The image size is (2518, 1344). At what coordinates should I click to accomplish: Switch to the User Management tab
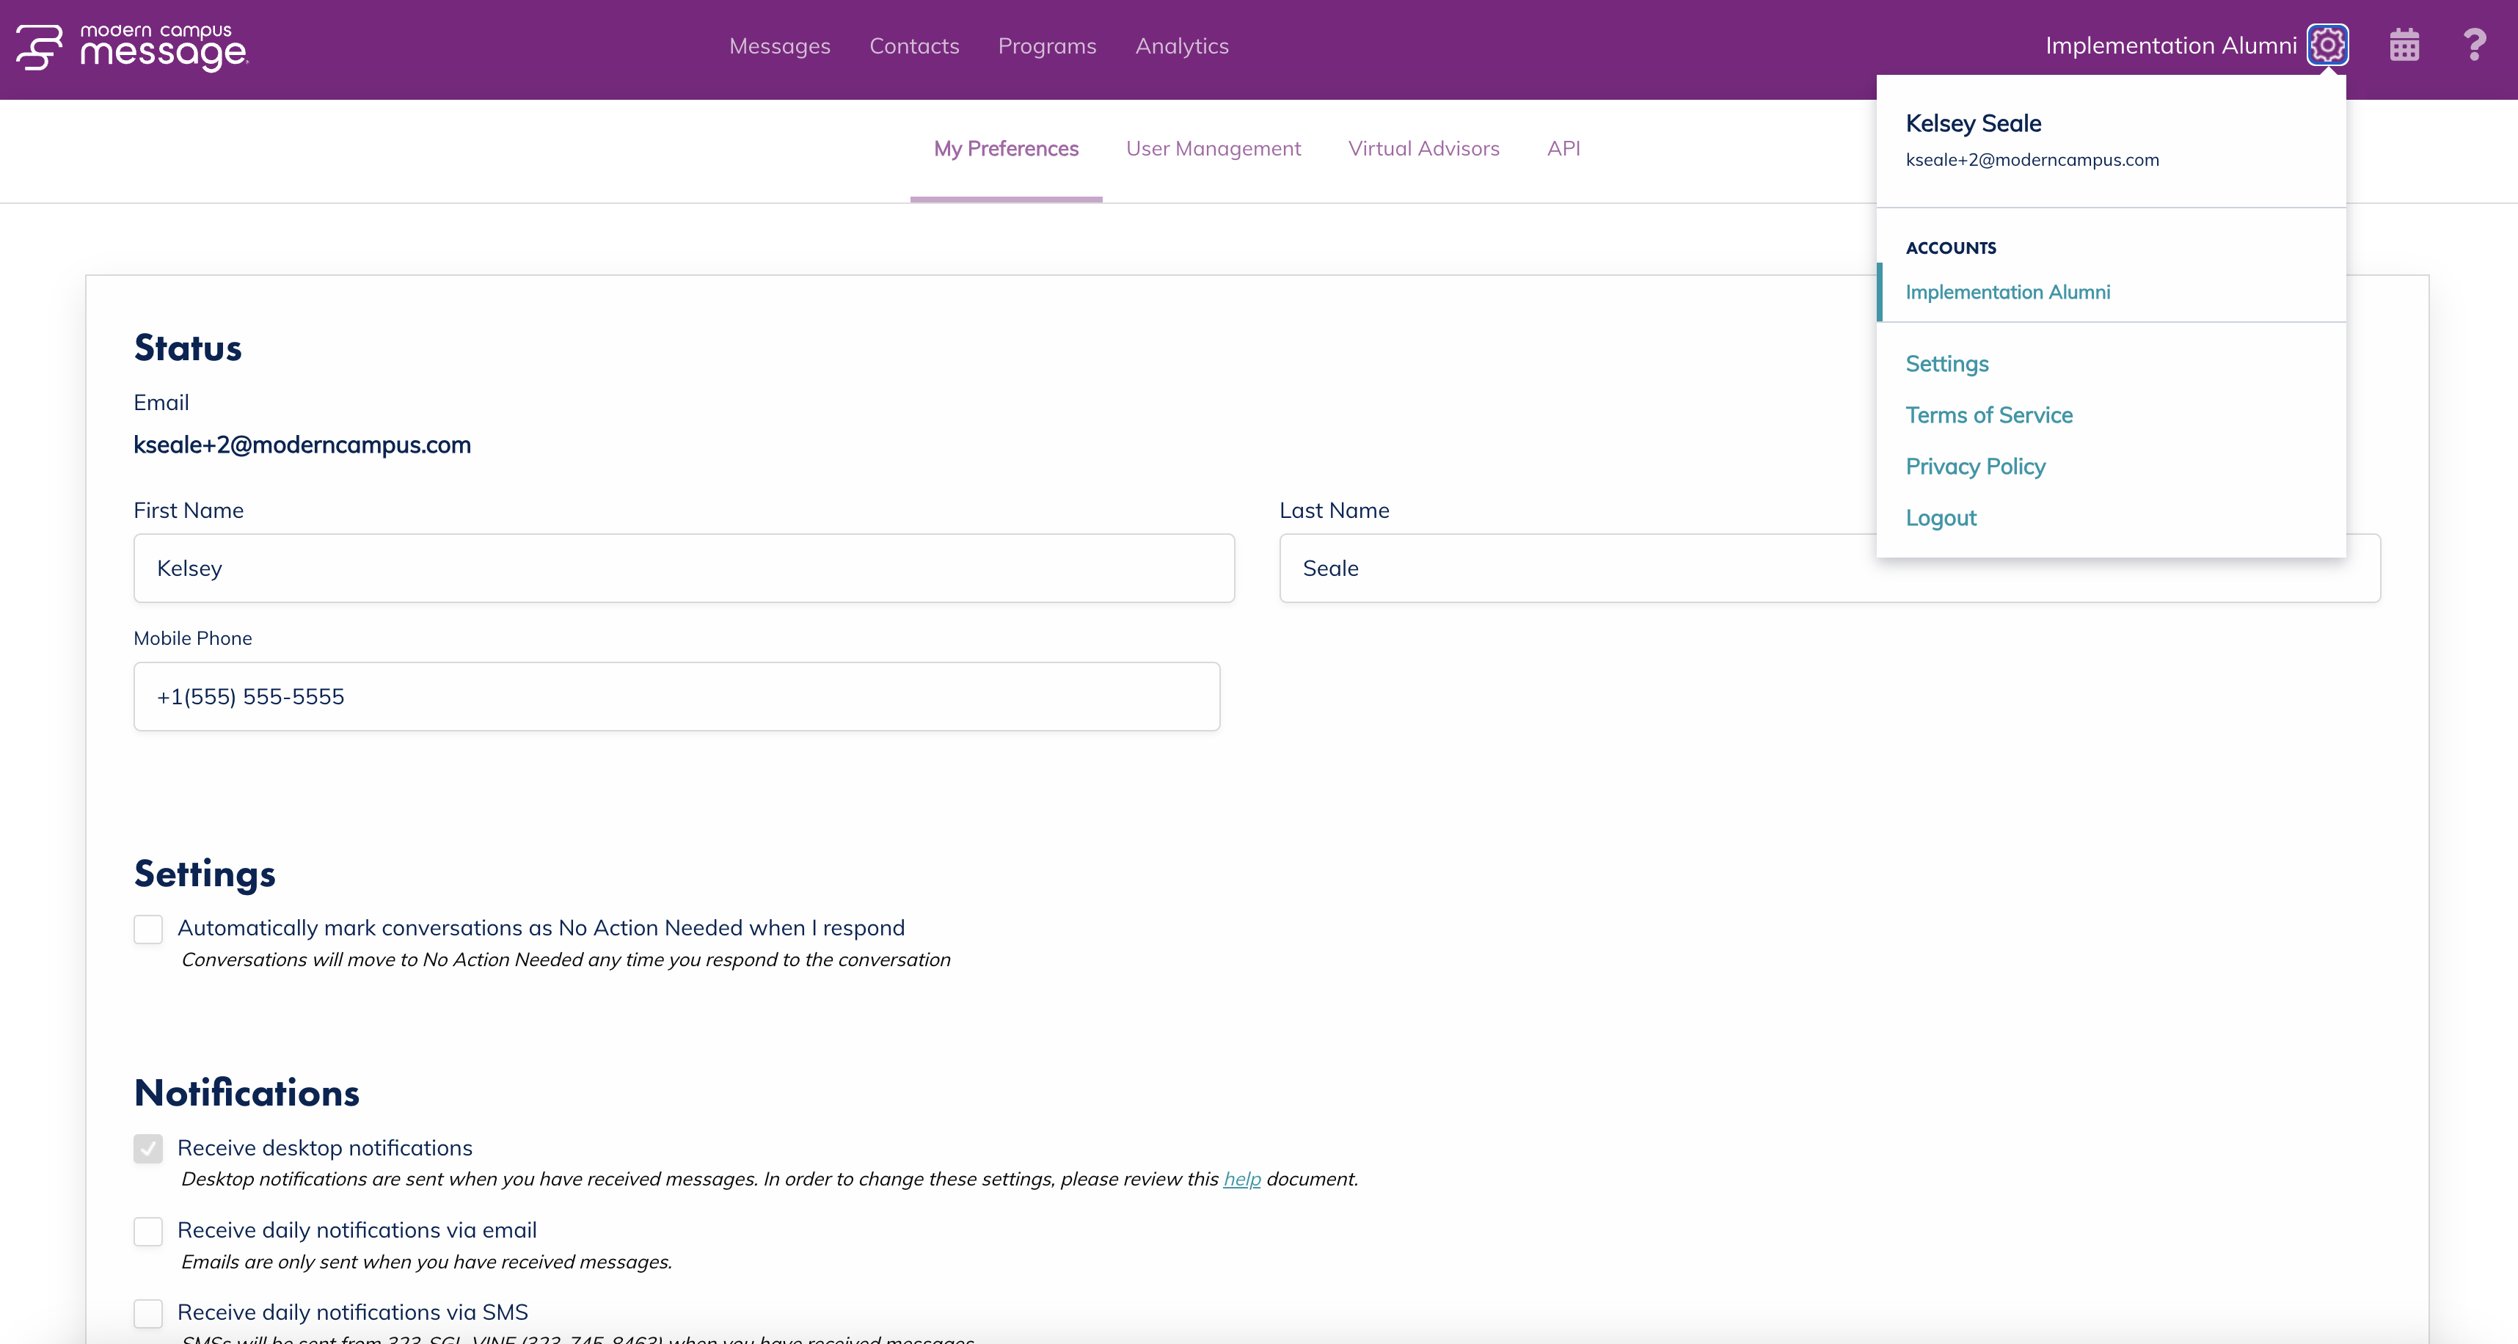click(x=1214, y=149)
